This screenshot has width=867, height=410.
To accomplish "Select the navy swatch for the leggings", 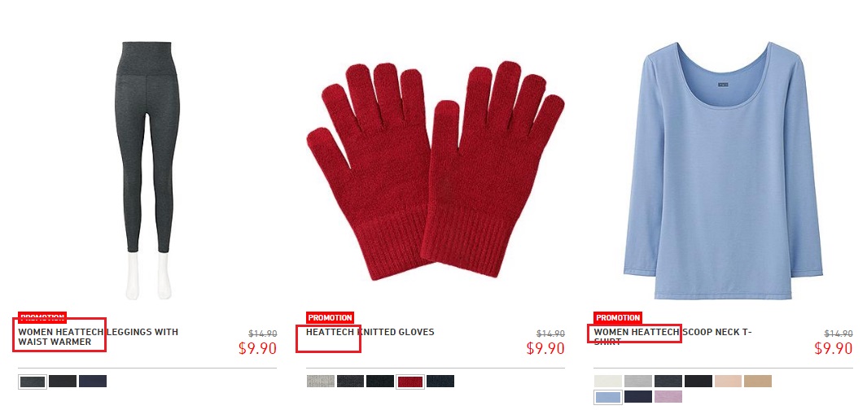I will click(x=93, y=382).
